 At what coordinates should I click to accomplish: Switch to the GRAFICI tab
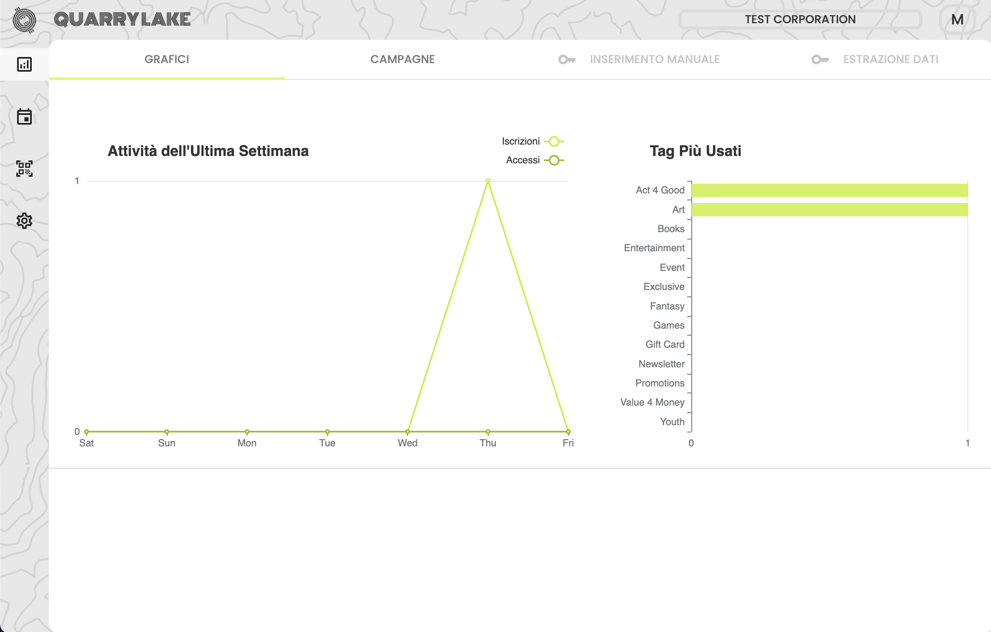[167, 59]
